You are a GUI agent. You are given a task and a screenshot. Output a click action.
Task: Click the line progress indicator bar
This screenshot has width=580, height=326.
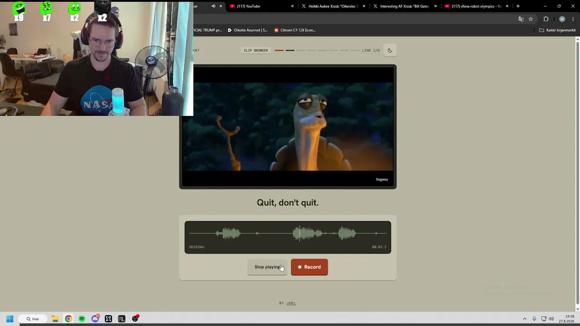coord(317,50)
